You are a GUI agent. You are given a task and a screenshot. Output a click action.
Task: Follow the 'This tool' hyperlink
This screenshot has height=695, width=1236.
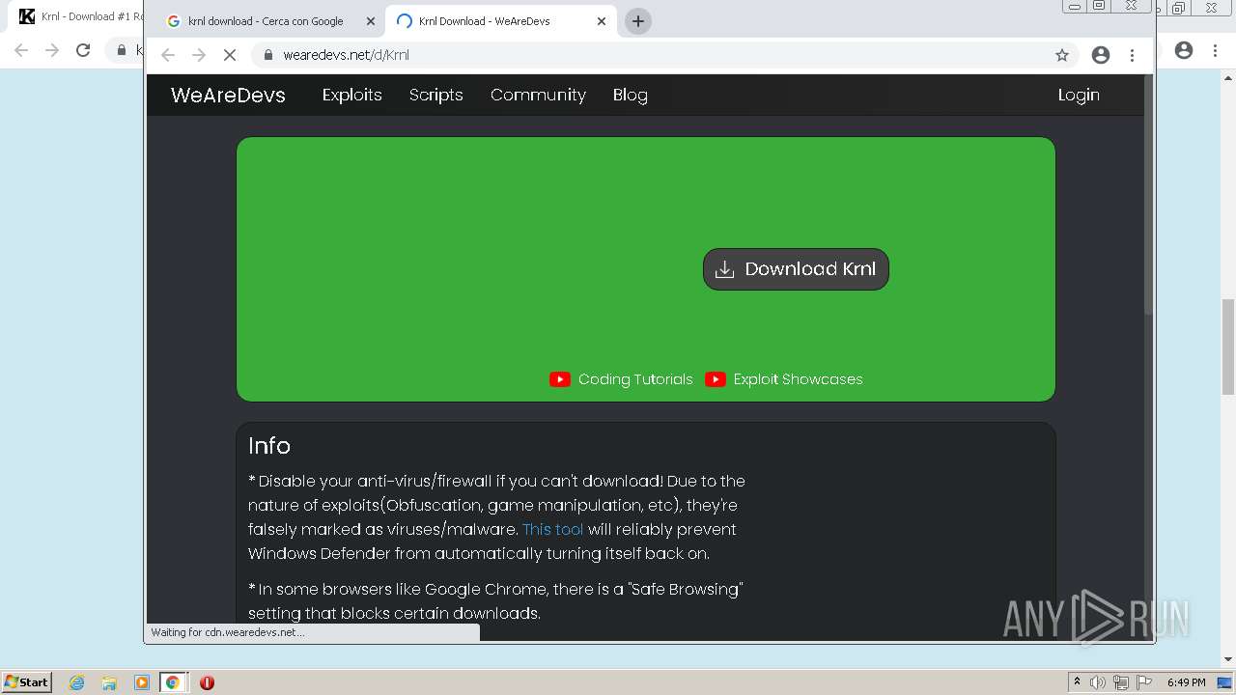(552, 529)
